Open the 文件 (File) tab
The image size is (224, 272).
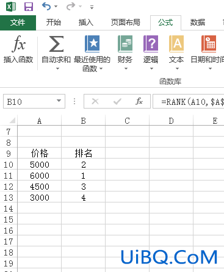[18, 23]
